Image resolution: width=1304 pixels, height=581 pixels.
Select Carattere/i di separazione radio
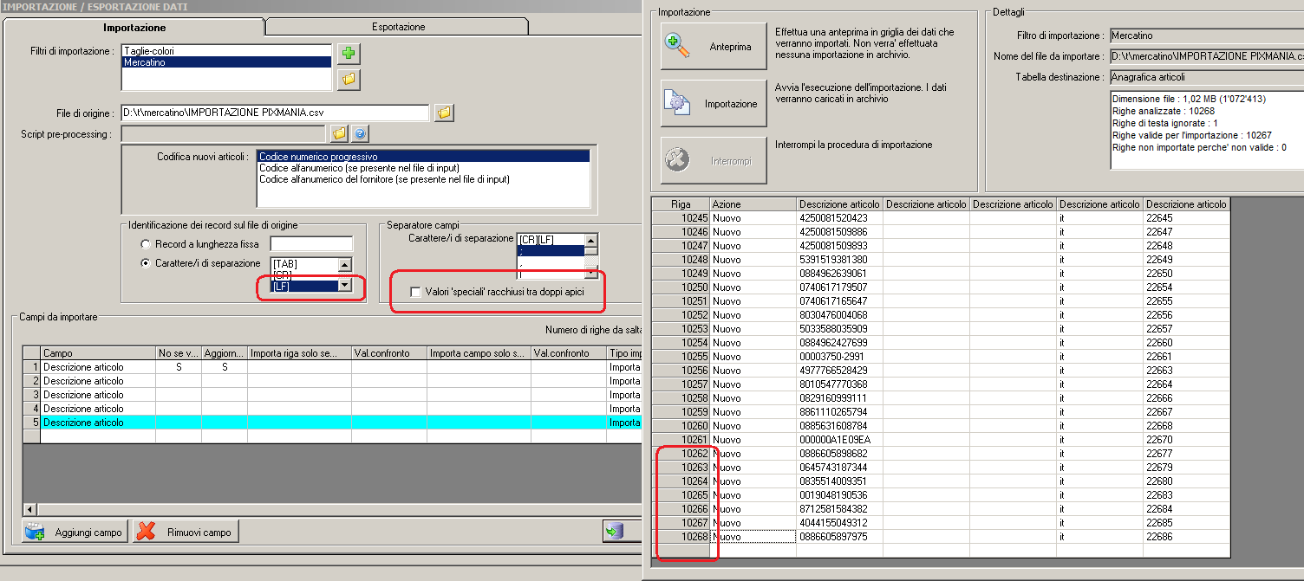tap(145, 263)
